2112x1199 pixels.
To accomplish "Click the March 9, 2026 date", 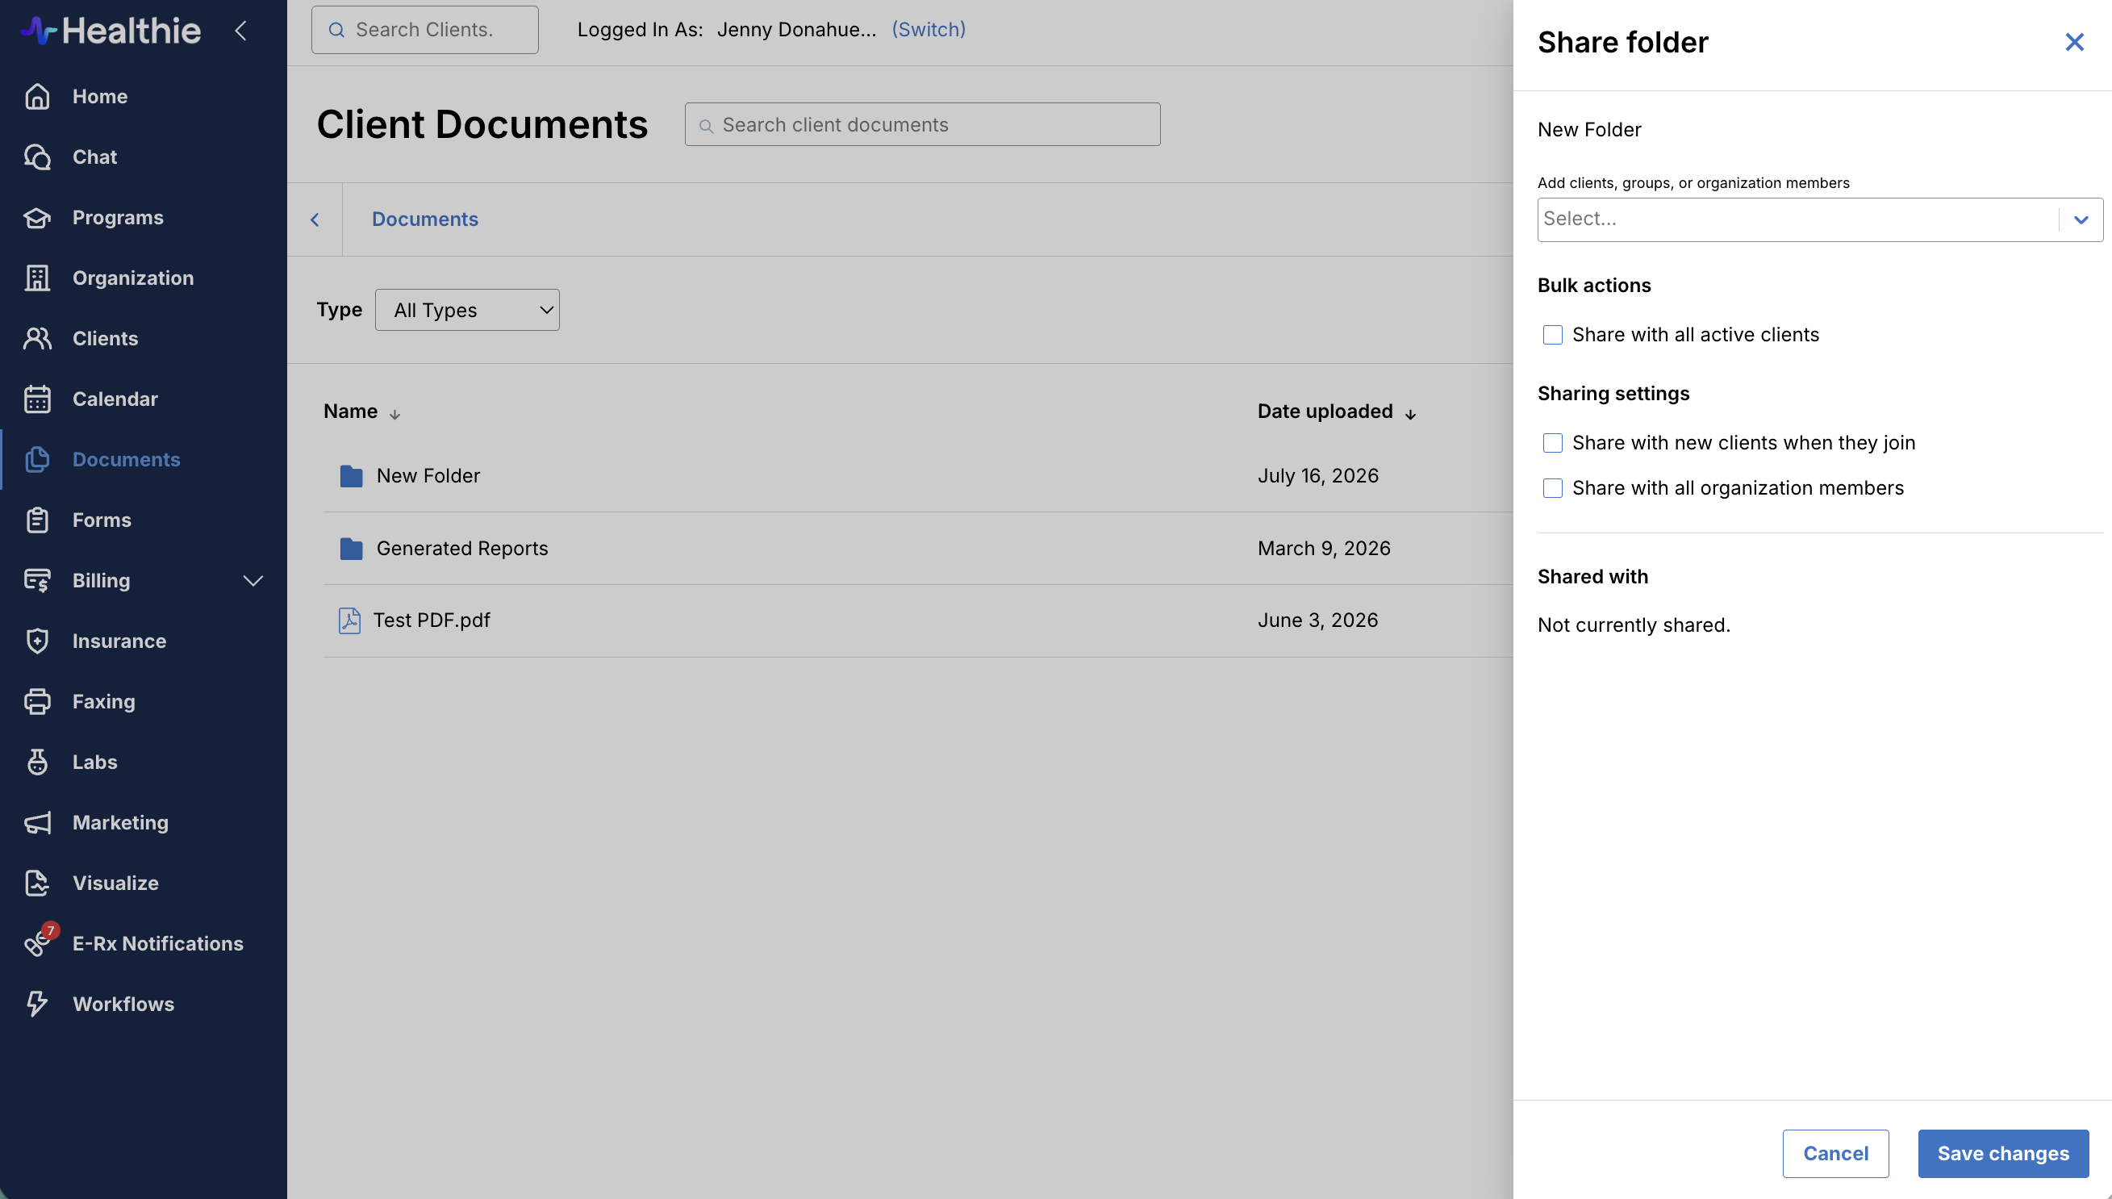I will [1324, 549].
